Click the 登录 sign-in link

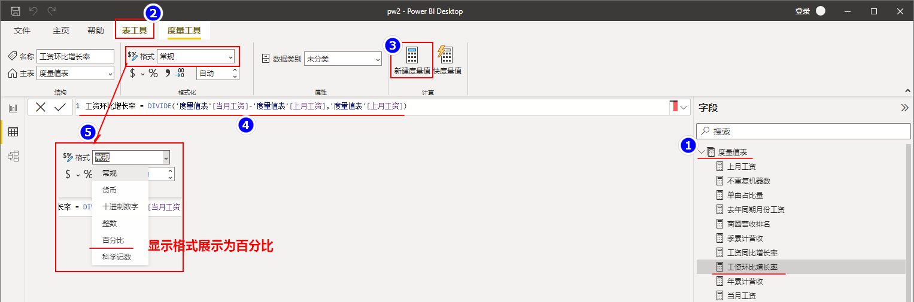802,11
